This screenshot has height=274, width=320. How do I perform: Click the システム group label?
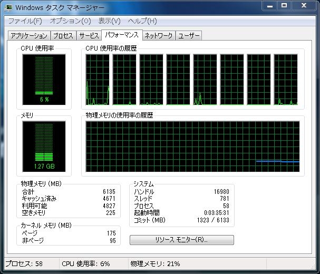[143, 184]
